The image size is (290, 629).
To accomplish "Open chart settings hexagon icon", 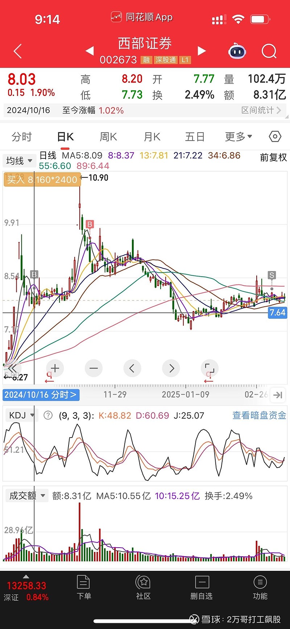I will pos(275,137).
